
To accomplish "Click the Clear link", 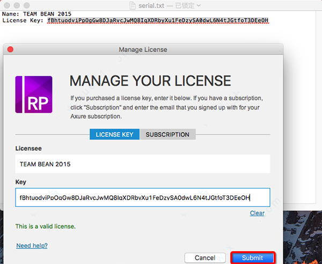I will click(x=257, y=213).
